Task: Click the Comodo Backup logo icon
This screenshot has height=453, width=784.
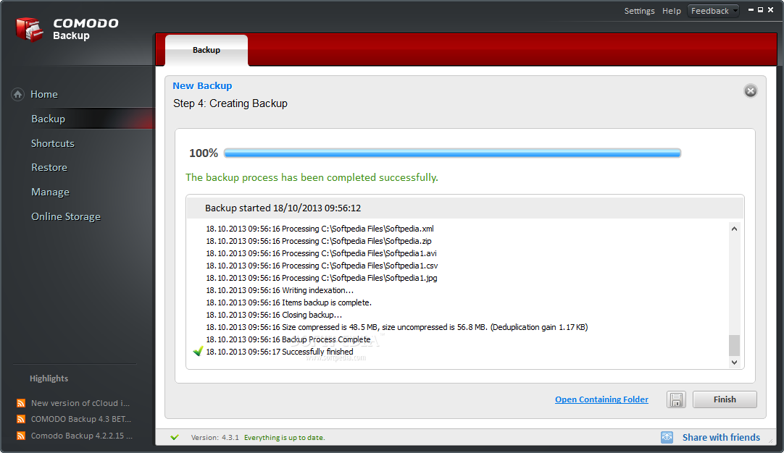Action: coord(29,30)
